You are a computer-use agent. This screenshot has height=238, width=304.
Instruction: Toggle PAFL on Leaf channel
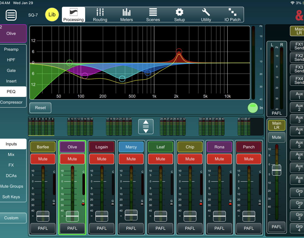tap(160, 228)
